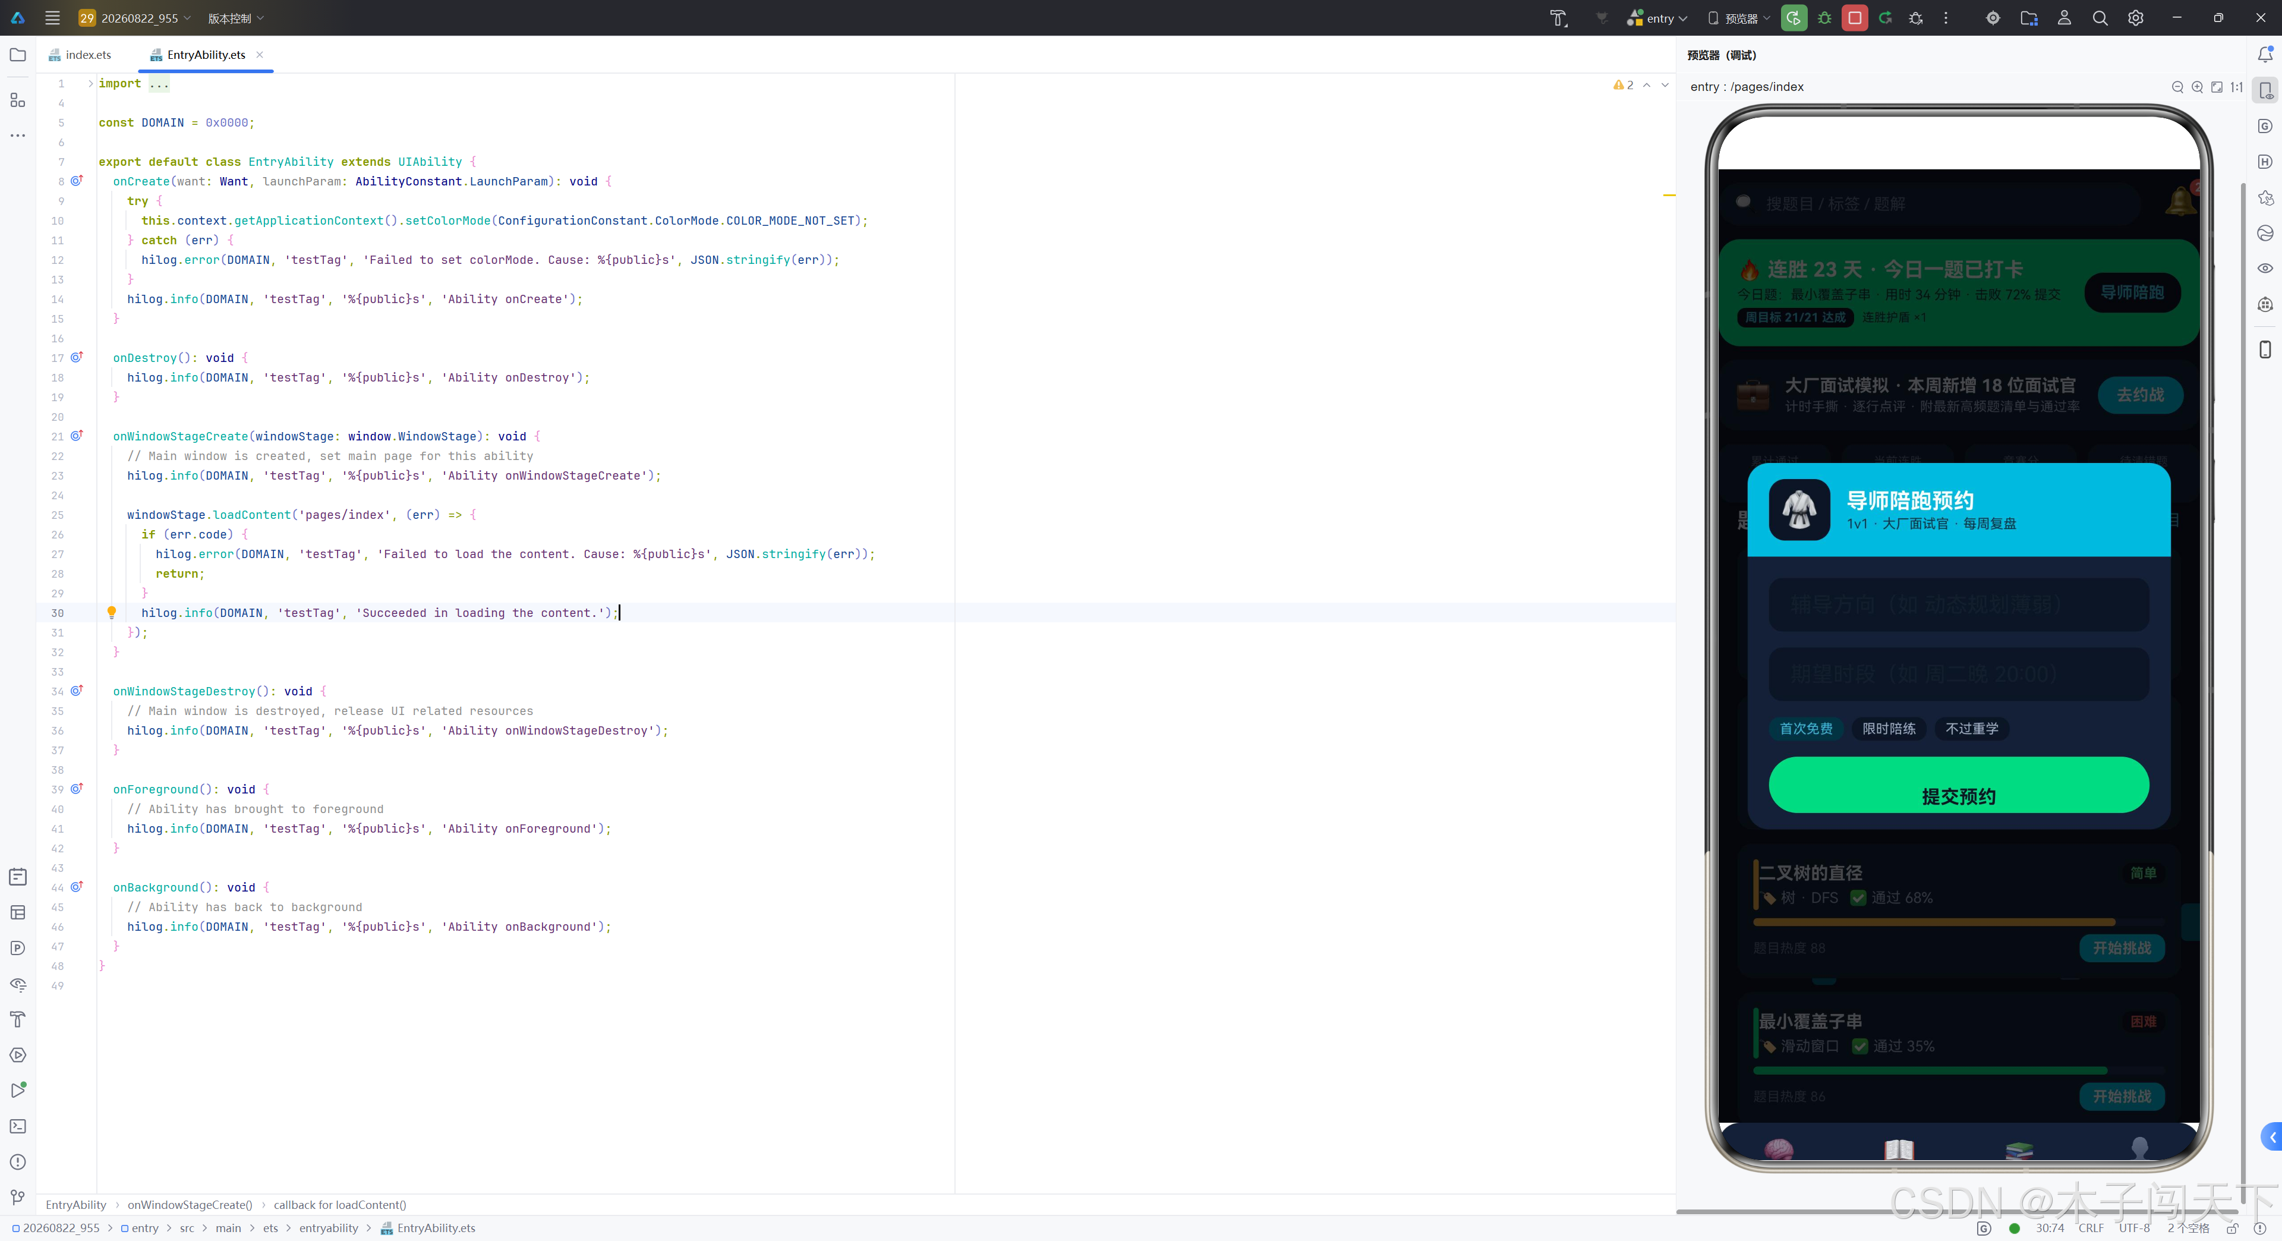Click the 期望时段 input field in the preview
The image size is (2282, 1241).
coord(1959,674)
